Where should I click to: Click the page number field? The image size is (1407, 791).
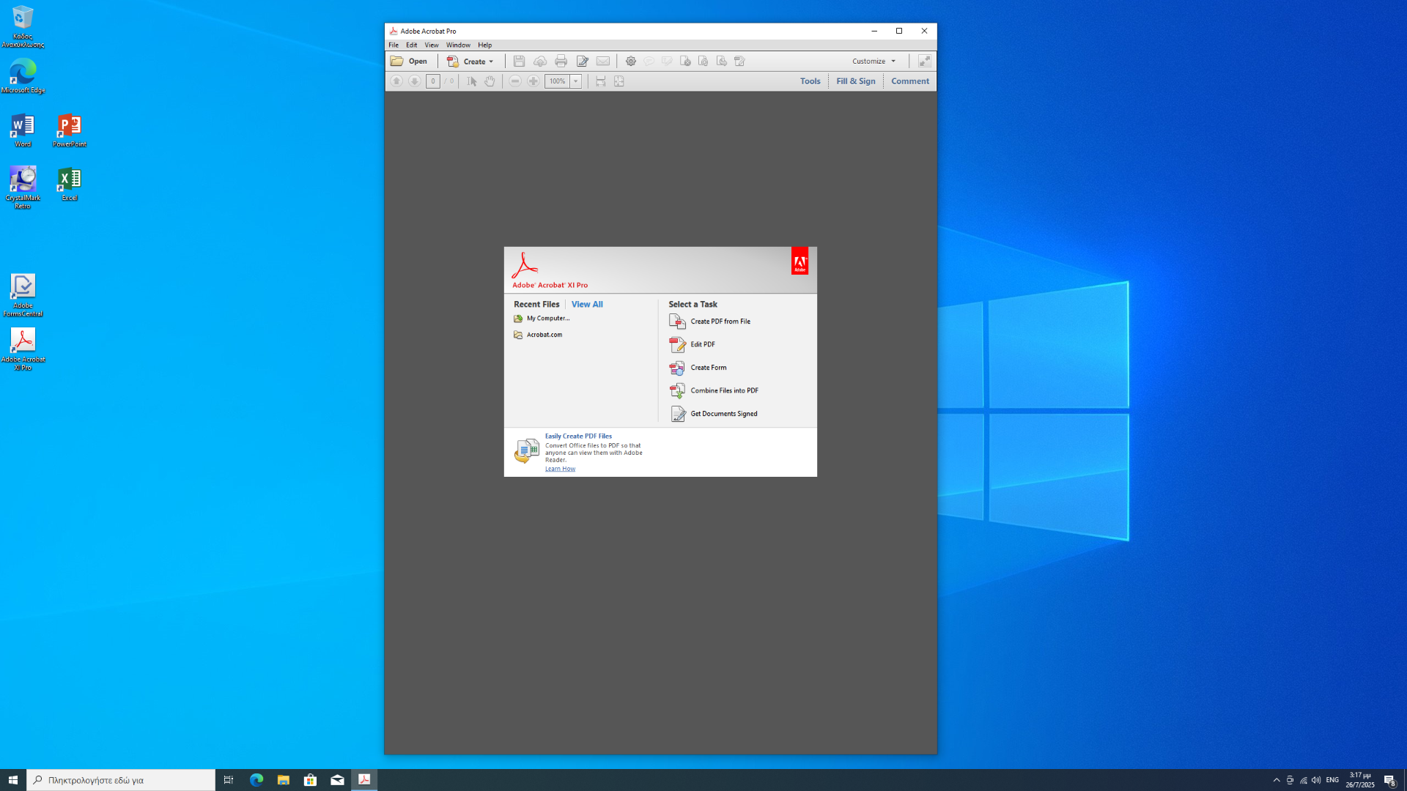[x=433, y=81]
